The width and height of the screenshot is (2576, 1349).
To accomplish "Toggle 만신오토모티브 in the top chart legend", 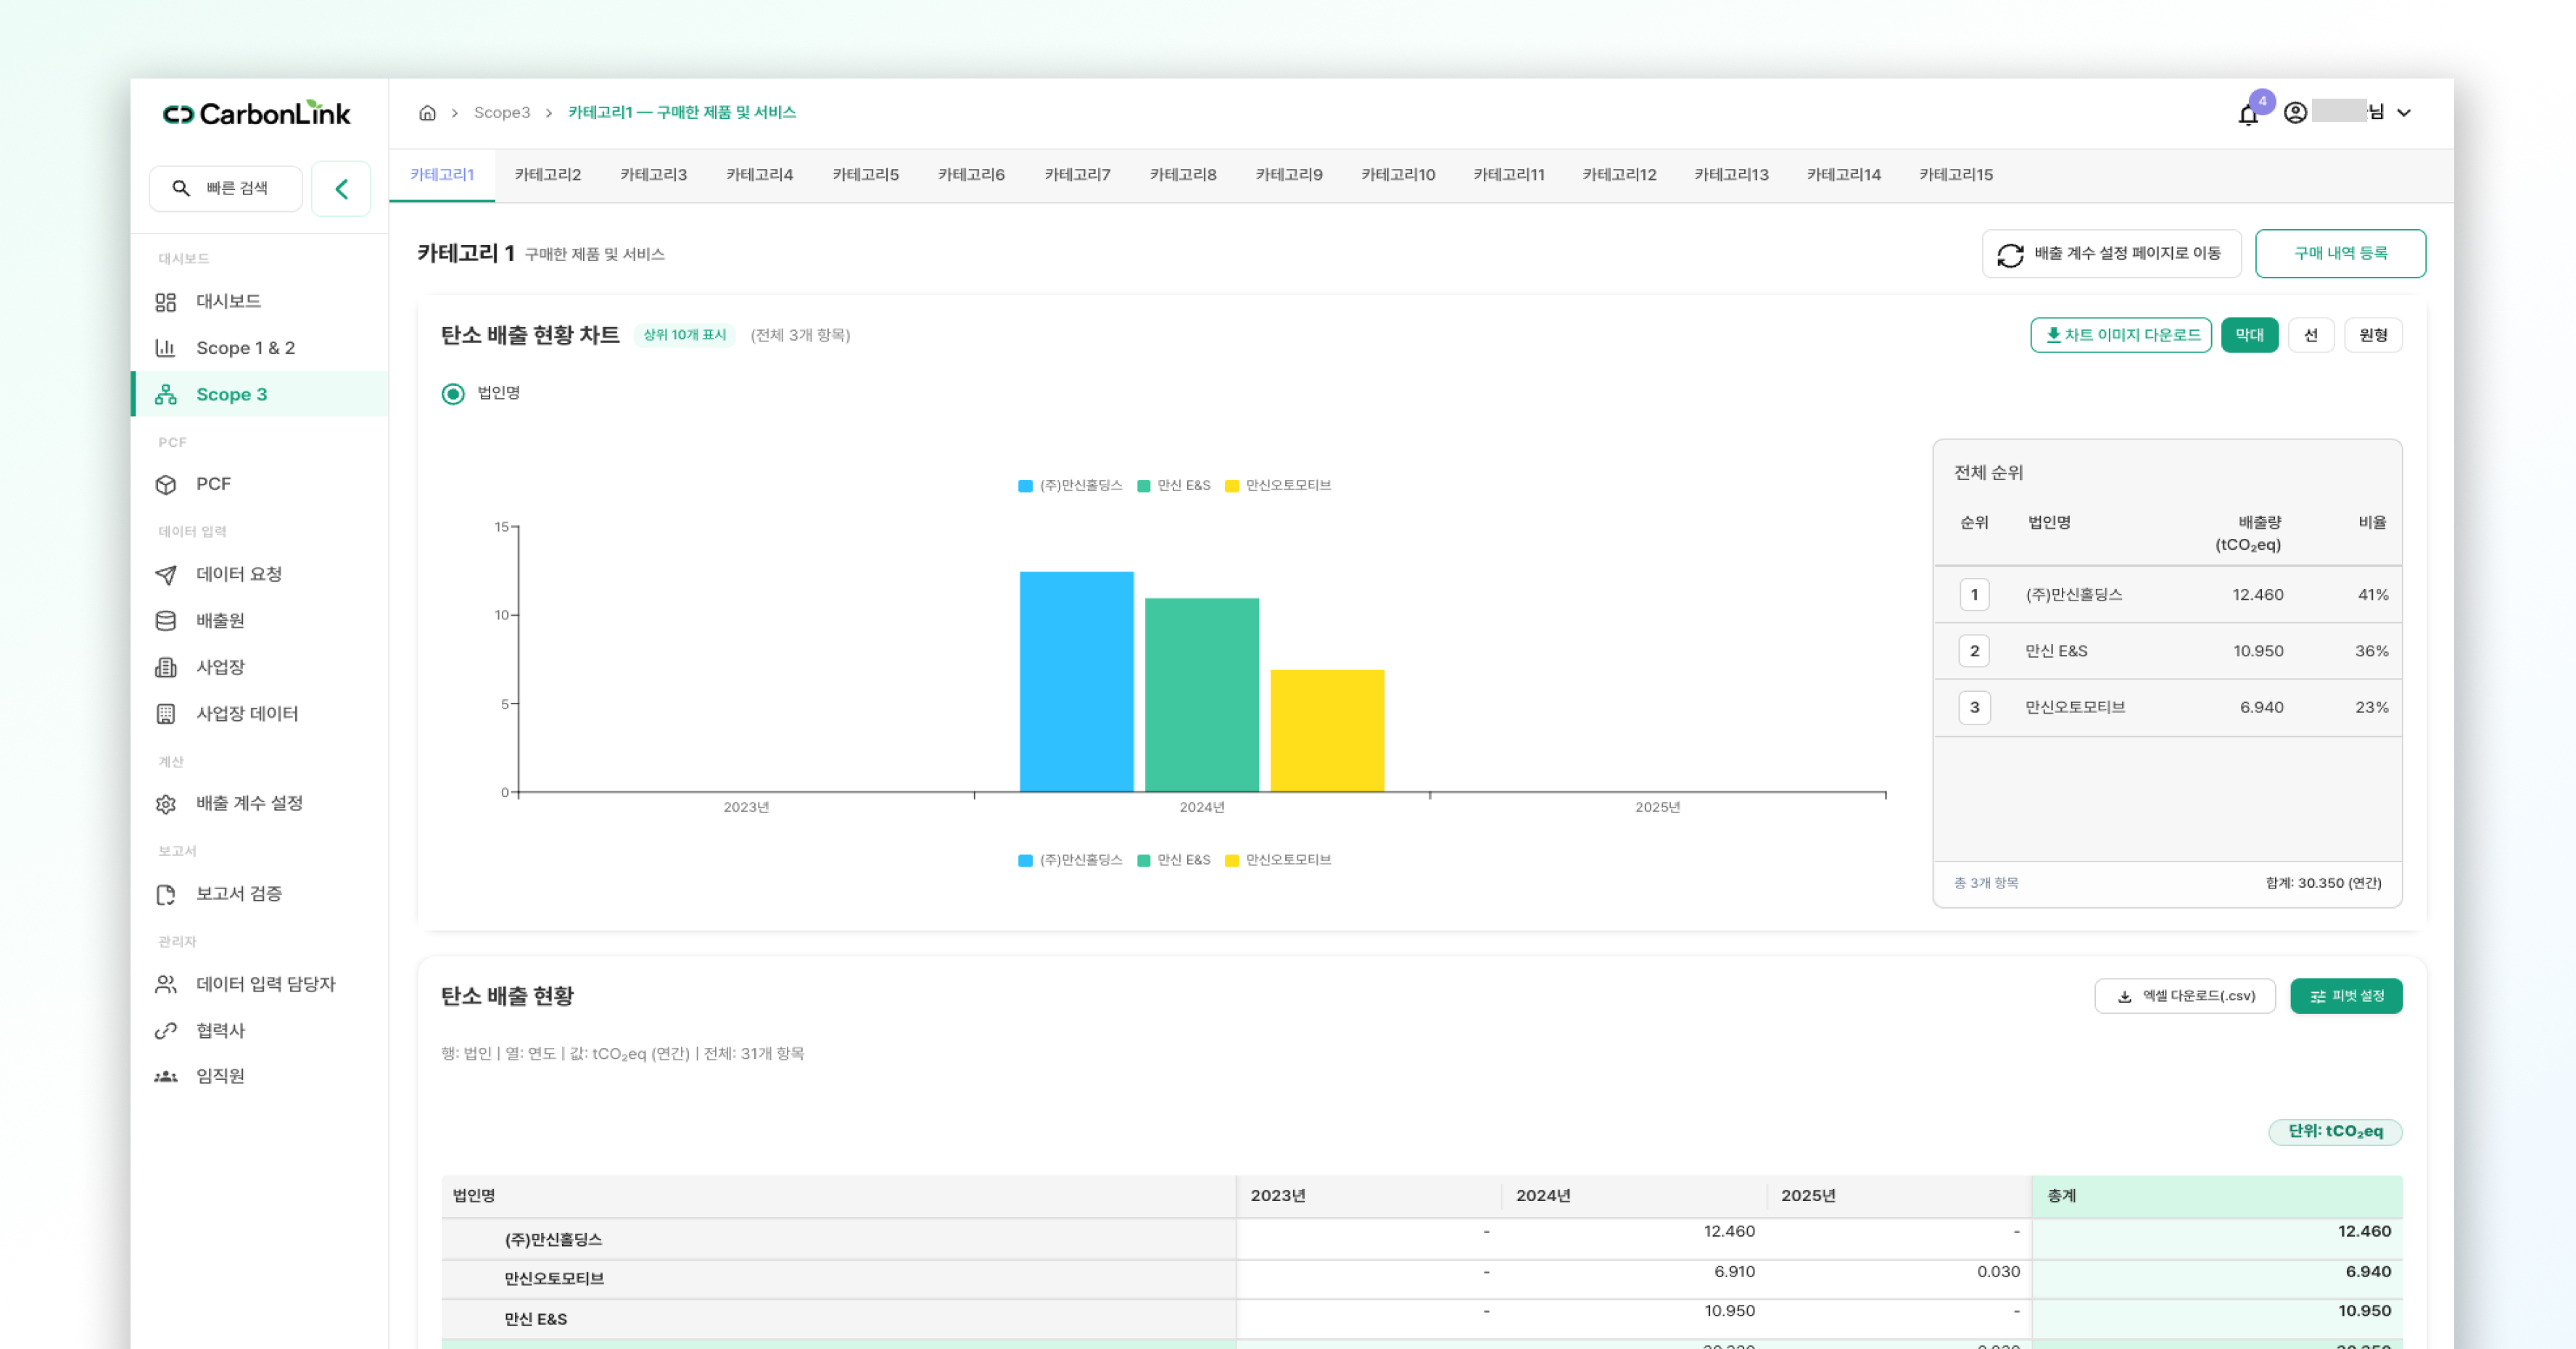I will pos(1278,486).
